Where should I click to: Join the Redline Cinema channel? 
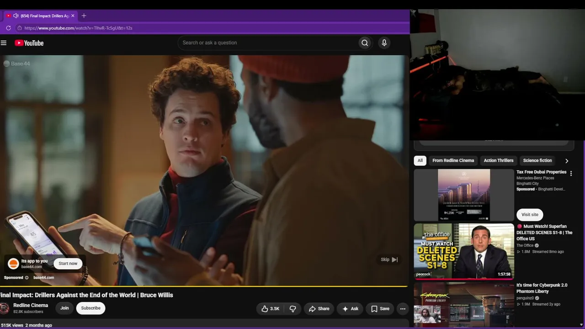pyautogui.click(x=64, y=308)
